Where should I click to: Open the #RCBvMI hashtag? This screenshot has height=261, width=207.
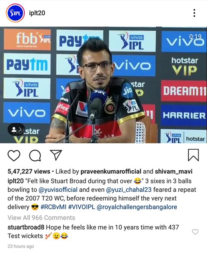[x=53, y=207]
